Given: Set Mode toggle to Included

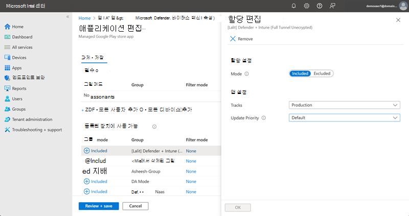Looking at the screenshot, I should pyautogui.click(x=300, y=74).
